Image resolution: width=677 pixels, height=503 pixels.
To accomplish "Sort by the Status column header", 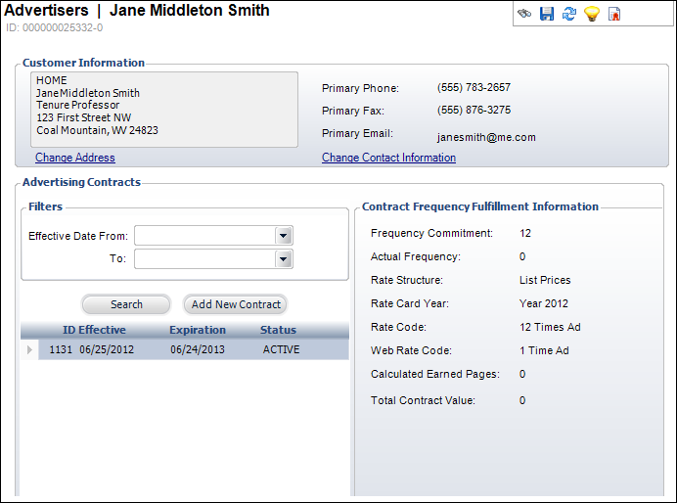I will click(x=278, y=330).
